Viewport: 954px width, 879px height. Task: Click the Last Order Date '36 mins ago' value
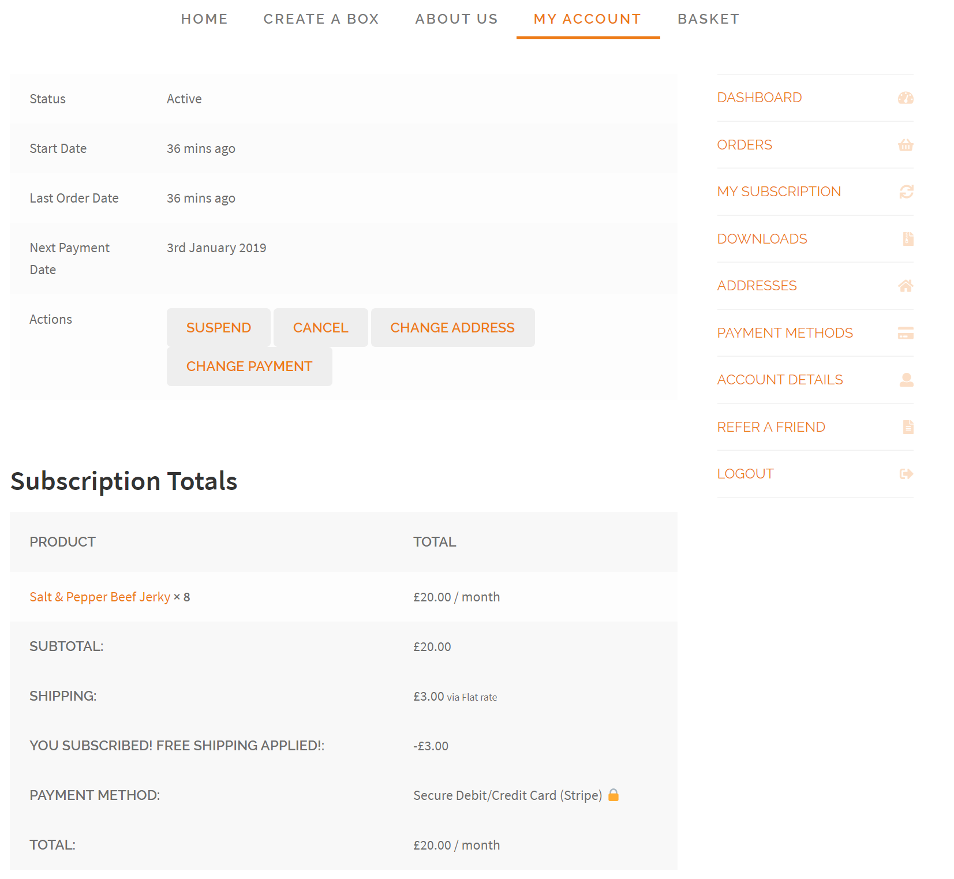point(201,199)
